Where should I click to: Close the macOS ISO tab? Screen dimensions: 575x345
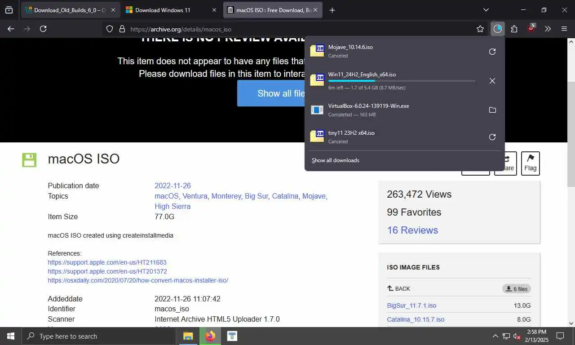click(315, 10)
